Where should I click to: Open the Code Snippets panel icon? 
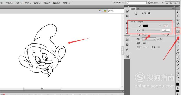pyautogui.click(x=127, y=40)
